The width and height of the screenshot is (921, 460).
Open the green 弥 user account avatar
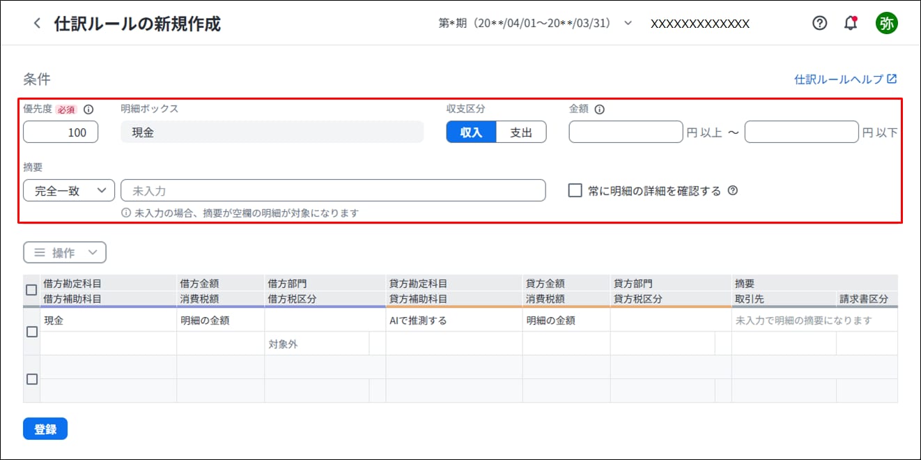[887, 23]
